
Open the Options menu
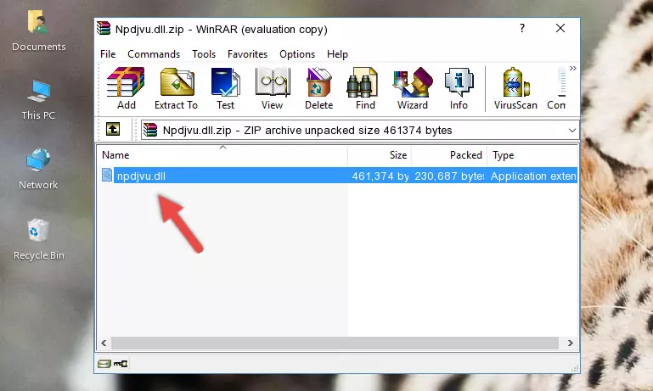click(x=297, y=54)
